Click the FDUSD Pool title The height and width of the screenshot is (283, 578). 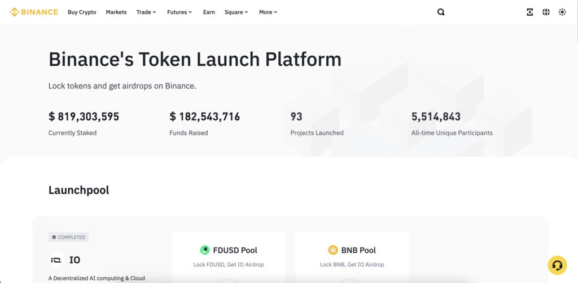(235, 250)
